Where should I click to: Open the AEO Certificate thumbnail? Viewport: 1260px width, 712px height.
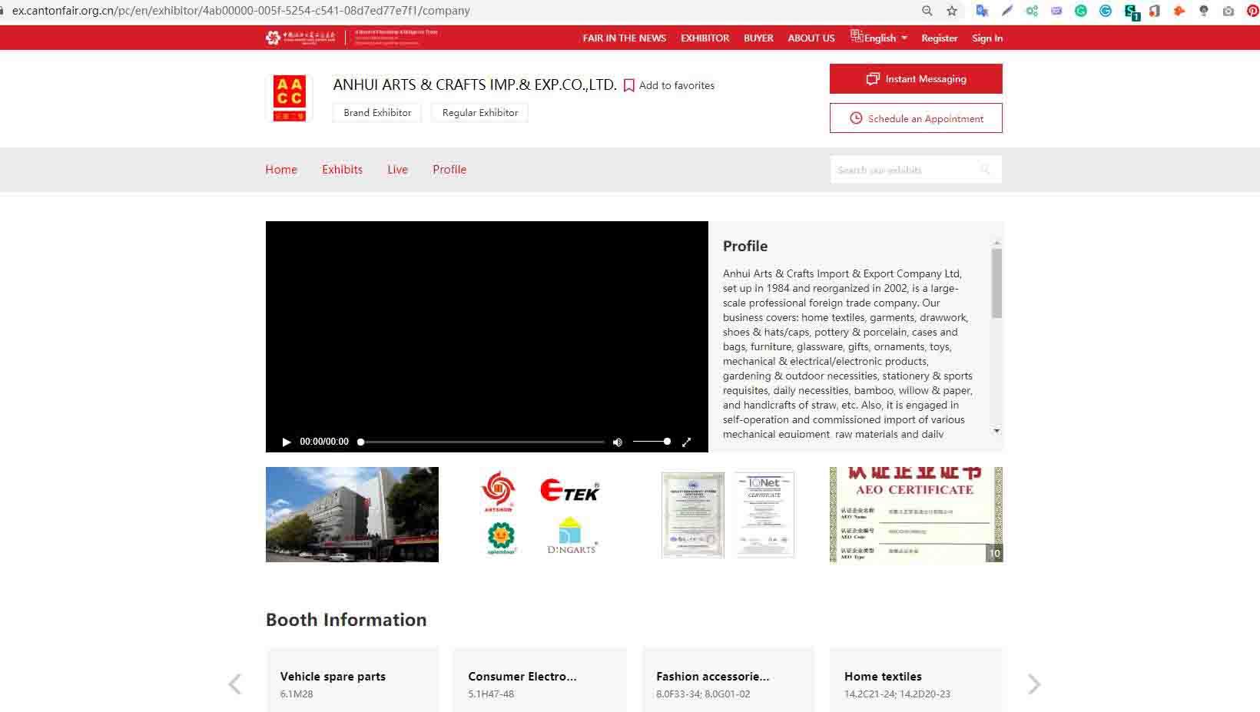pos(916,515)
